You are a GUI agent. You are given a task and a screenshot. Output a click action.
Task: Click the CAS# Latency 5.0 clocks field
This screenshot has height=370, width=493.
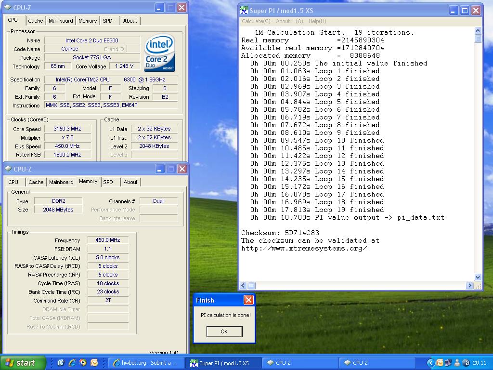[107, 257]
